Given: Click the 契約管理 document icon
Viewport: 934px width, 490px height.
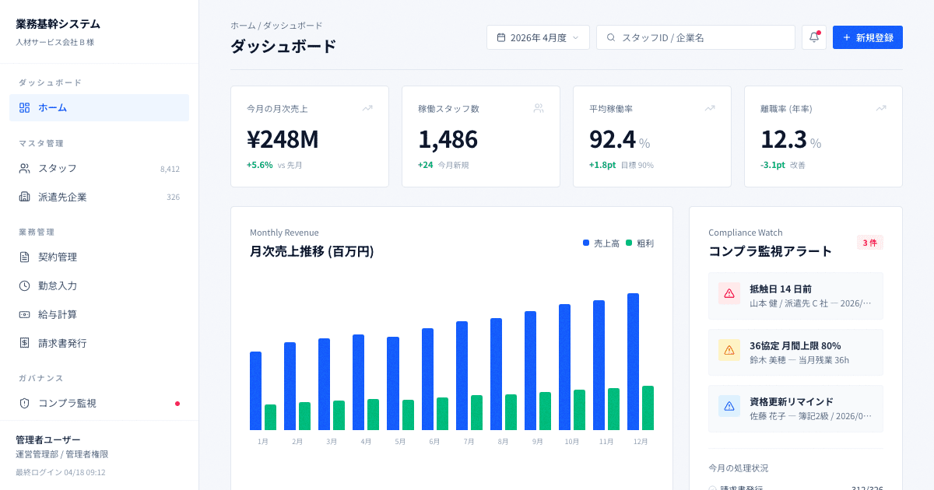Looking at the screenshot, I should tap(25, 257).
